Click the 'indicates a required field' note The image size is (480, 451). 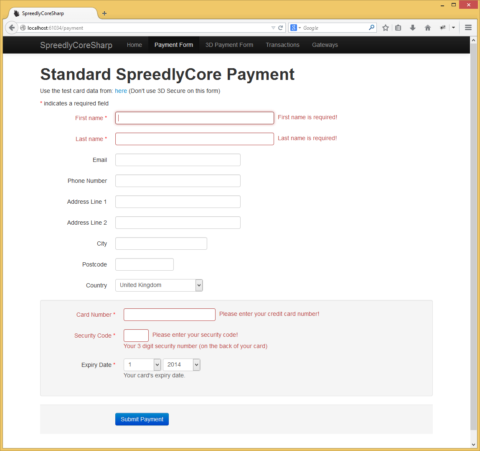(76, 103)
